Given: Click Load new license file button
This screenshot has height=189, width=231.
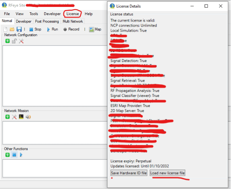Looking at the screenshot, I should pos(168,173).
